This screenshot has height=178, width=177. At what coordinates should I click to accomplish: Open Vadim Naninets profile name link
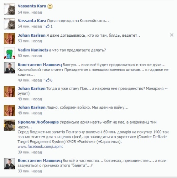[33, 50]
